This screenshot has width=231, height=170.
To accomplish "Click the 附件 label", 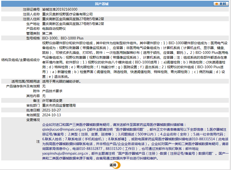I will click(x=36, y=91).
